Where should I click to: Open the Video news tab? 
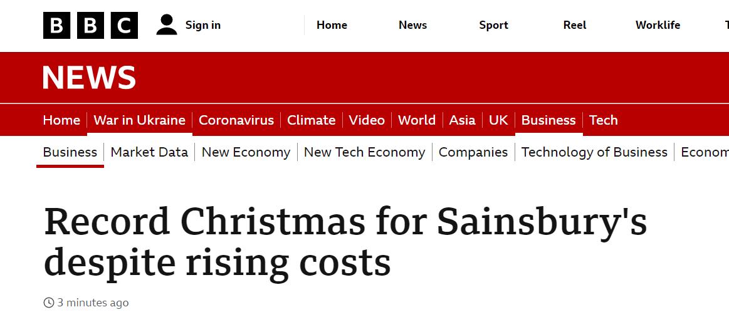click(367, 120)
